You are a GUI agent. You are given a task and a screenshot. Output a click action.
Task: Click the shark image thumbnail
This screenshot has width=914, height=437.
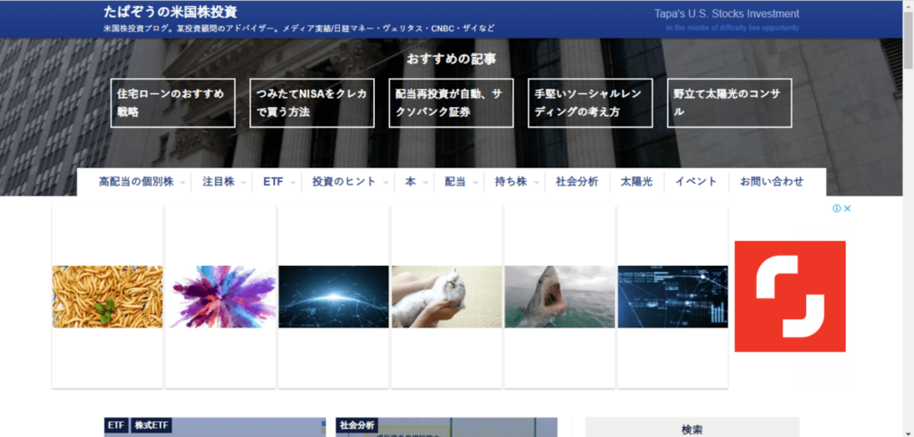point(560,296)
